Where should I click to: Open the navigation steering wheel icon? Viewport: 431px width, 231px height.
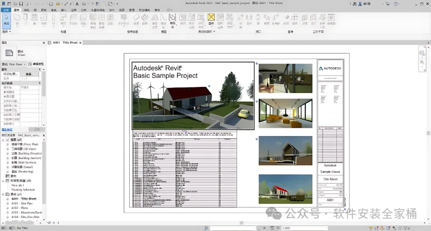click(422, 53)
